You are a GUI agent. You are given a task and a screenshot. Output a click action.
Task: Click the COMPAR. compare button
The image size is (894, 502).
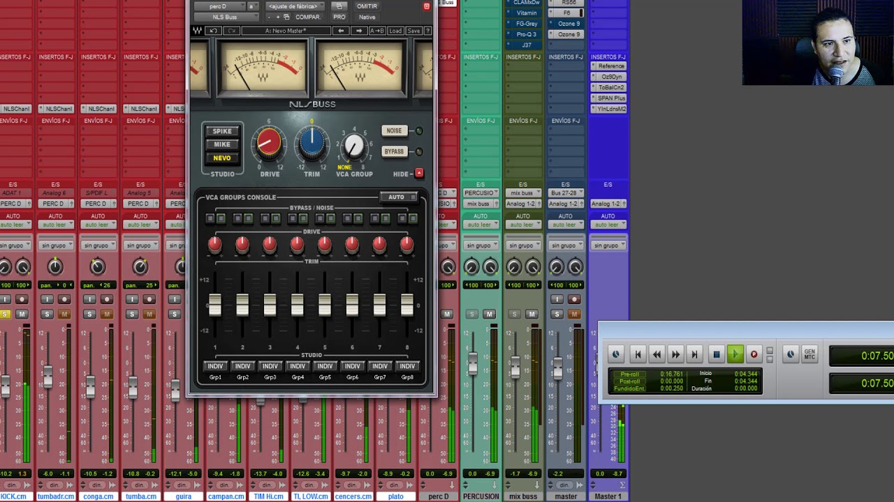307,17
